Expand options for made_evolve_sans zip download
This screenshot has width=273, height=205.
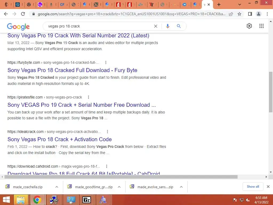181,187
